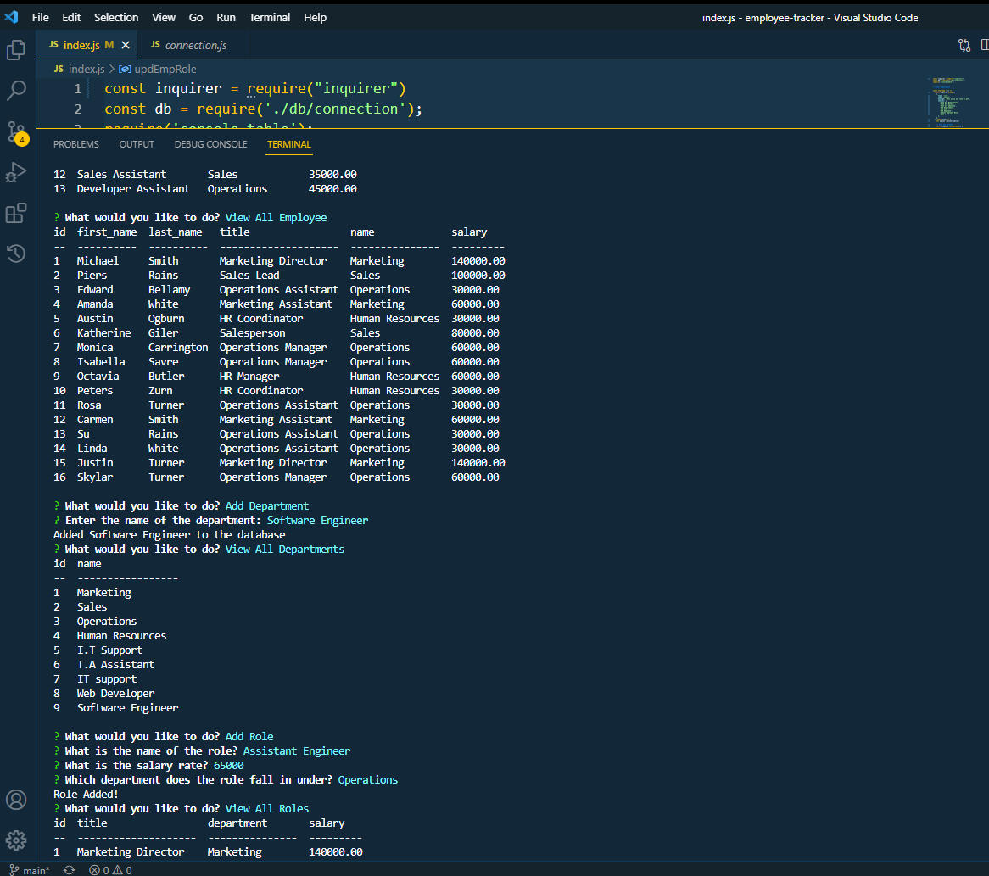Open the Selection menu
Image resolution: width=989 pixels, height=876 pixels.
[116, 18]
